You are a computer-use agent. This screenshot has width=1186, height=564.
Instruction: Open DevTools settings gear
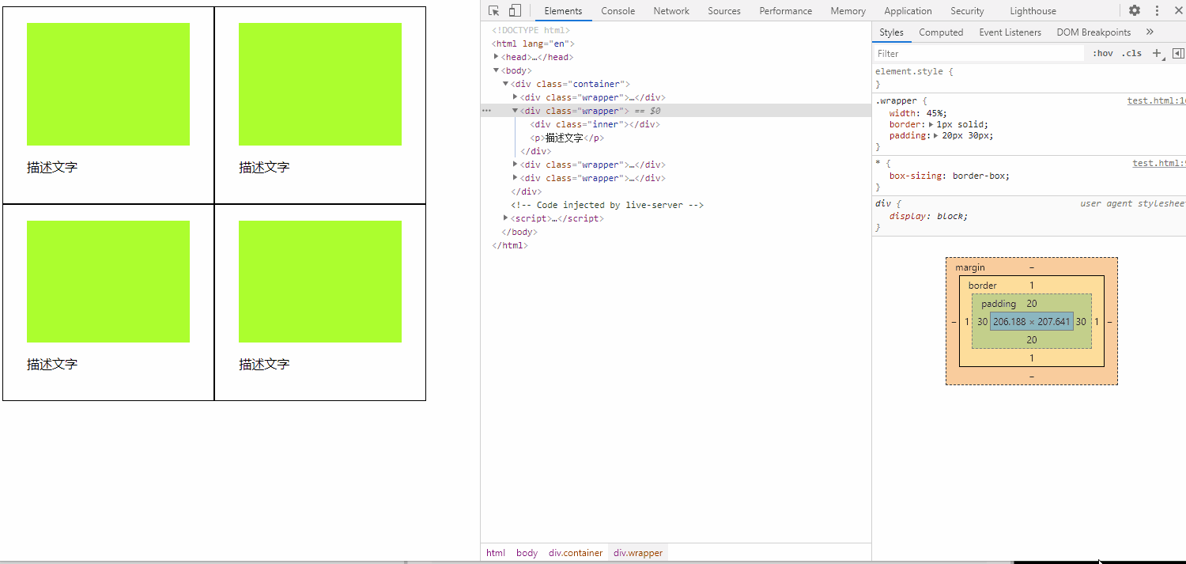pyautogui.click(x=1135, y=11)
